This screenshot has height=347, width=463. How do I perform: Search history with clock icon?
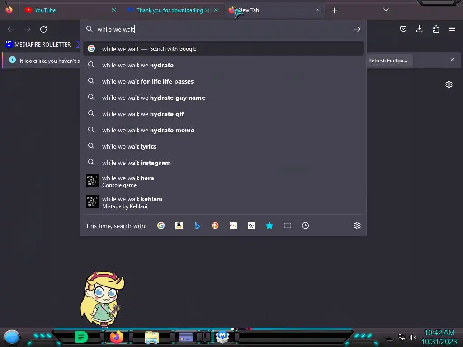pyautogui.click(x=305, y=225)
